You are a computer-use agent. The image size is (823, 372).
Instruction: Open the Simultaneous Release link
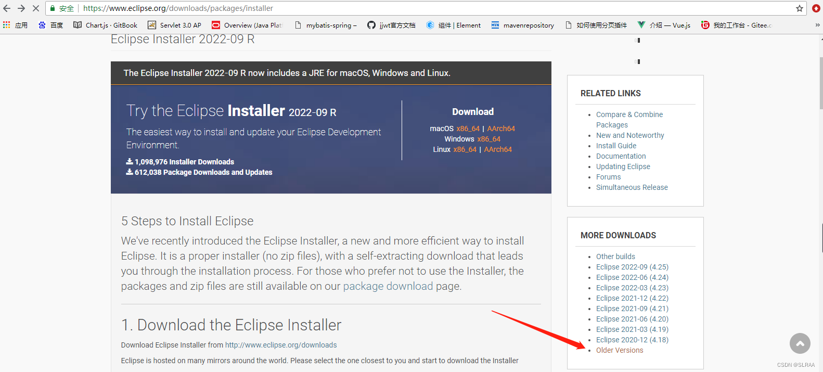[x=632, y=187]
